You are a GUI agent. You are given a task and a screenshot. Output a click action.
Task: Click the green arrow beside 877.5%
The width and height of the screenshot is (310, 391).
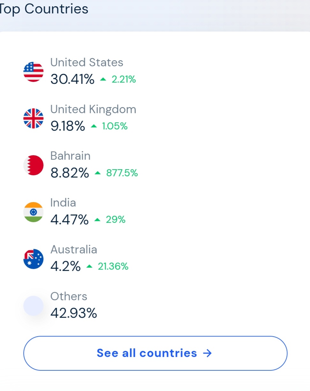[x=98, y=173]
